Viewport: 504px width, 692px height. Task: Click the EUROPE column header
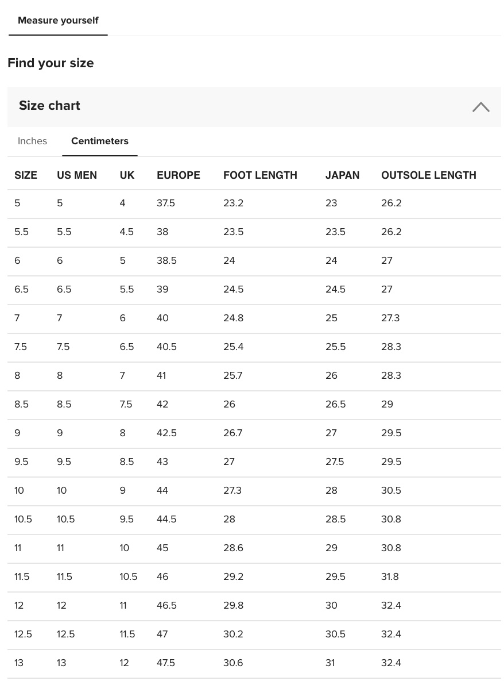point(179,175)
